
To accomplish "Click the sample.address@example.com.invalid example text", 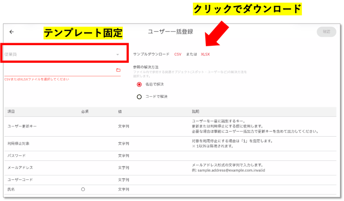I will (x=231, y=171).
